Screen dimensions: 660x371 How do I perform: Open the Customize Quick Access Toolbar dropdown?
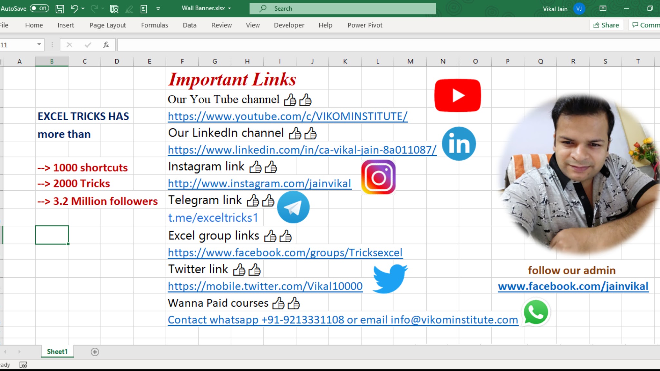[158, 9]
